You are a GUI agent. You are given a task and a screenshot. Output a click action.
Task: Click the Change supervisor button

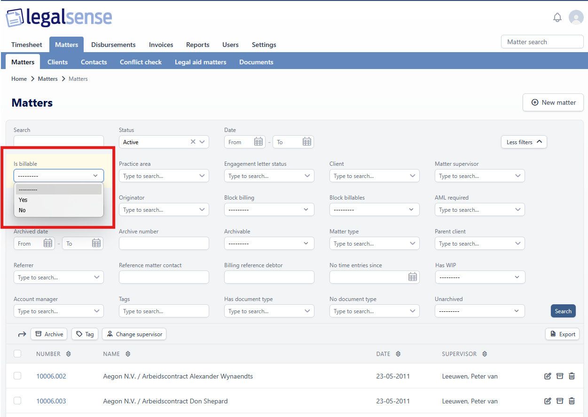134,334
